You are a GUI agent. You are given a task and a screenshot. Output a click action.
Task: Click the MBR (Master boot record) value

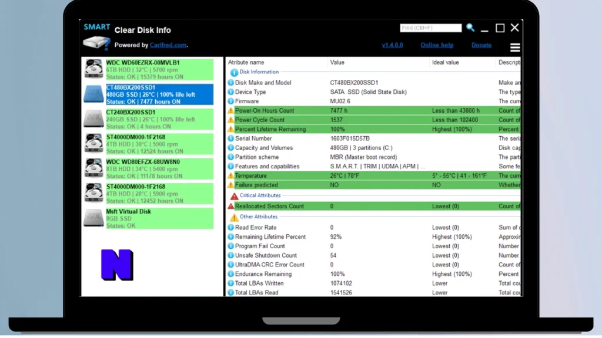363,157
